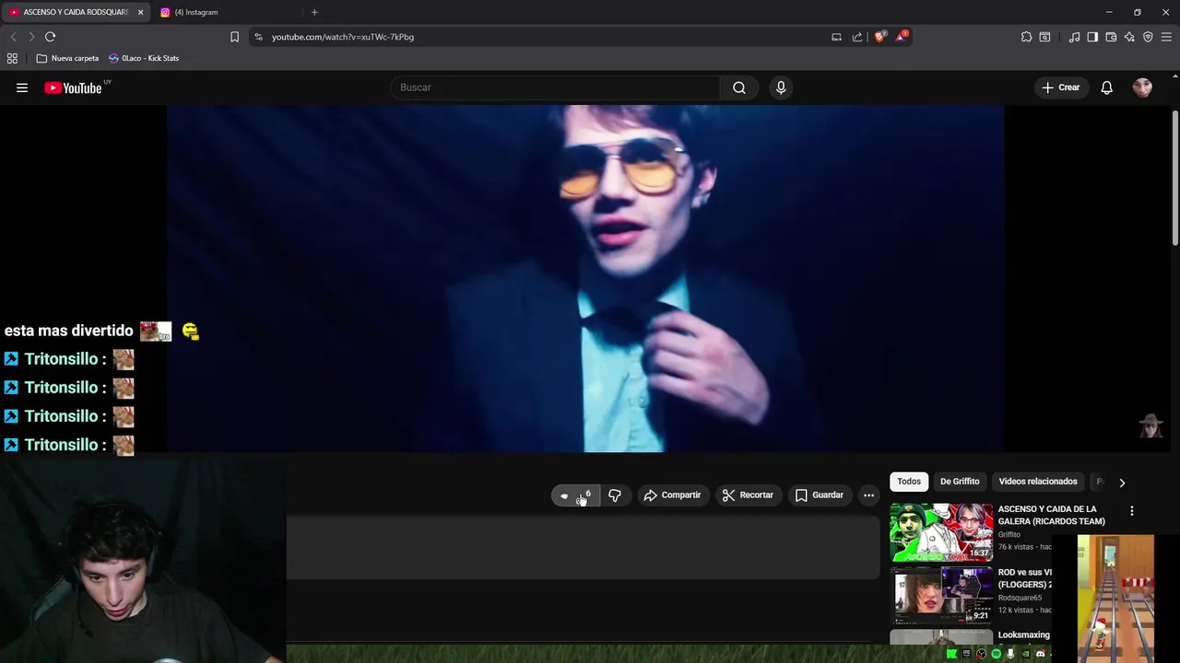Open the Brave Shields lion icon
1180x663 pixels.
880,37
